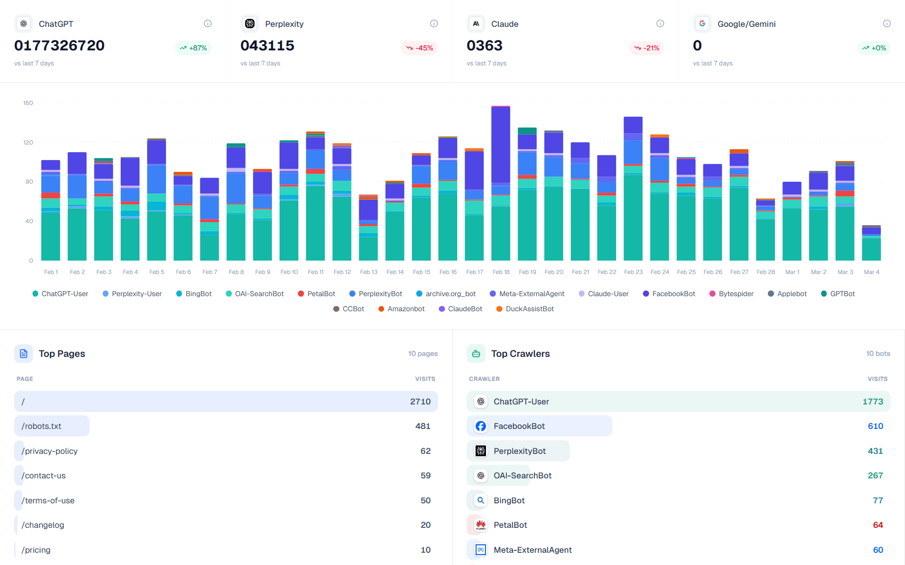Click the Perplexity icon on its card
Viewport: 905px width, 565px height.
coord(250,24)
